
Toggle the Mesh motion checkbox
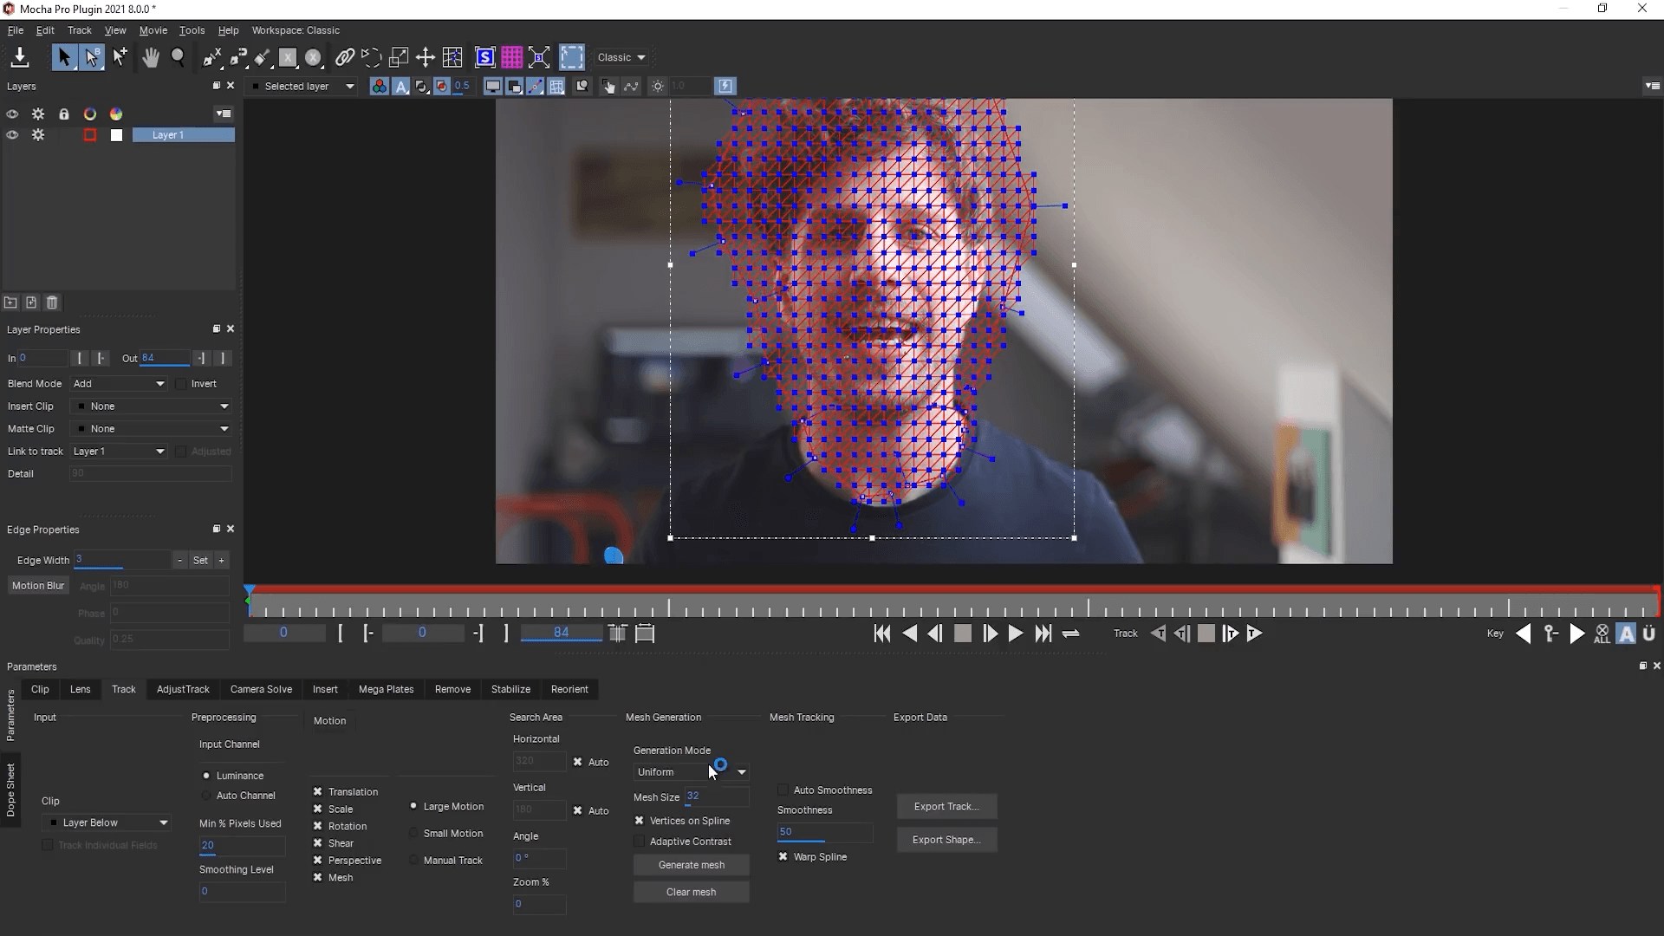(x=317, y=877)
